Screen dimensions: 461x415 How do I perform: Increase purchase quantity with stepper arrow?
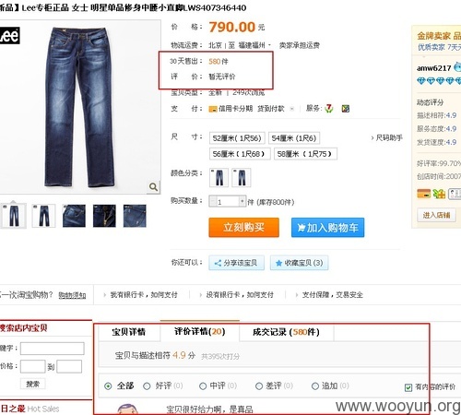(x=242, y=201)
